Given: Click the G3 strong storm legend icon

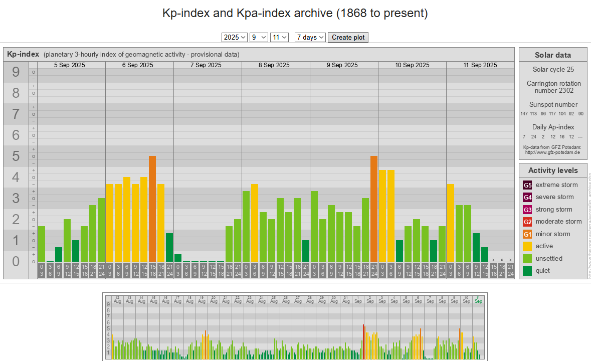Looking at the screenshot, I should [527, 210].
